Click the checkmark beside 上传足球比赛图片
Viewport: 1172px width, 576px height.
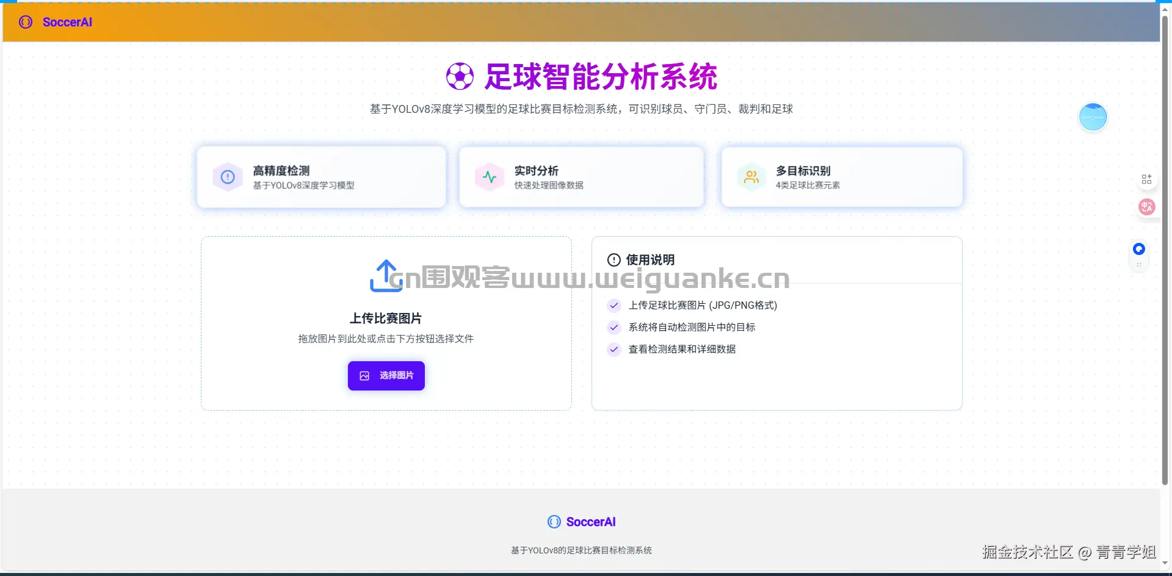[613, 305]
